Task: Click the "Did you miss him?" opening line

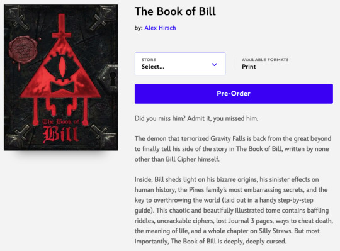Action: tap(196, 118)
